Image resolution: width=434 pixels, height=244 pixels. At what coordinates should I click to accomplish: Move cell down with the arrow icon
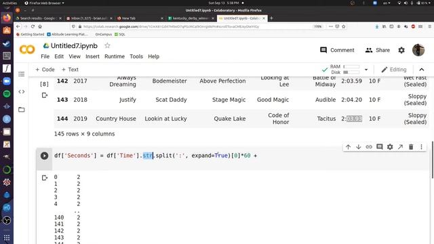click(359, 147)
